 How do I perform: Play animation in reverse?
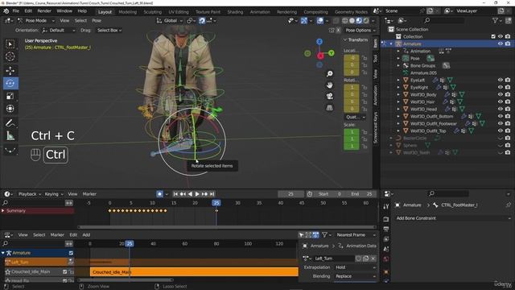click(190, 194)
